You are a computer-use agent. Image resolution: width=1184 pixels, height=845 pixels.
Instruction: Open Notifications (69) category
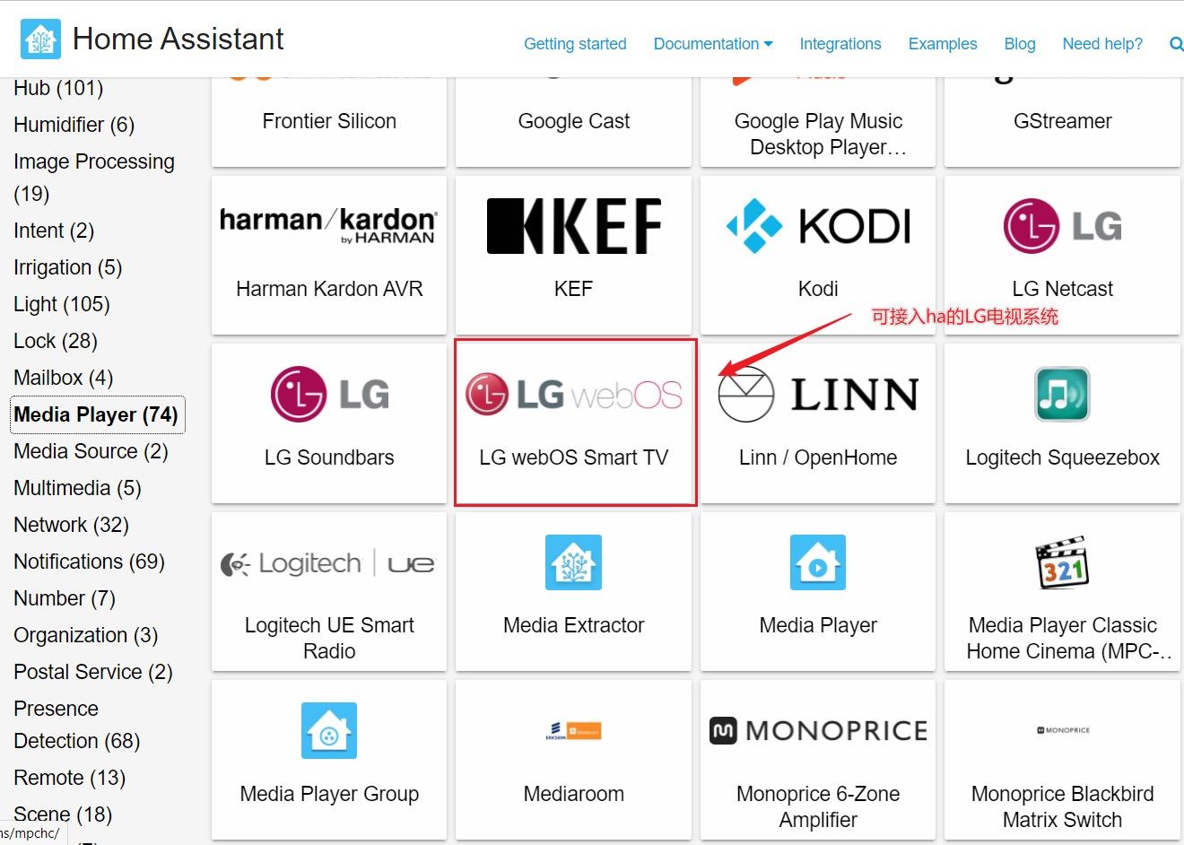pyautogui.click(x=89, y=562)
